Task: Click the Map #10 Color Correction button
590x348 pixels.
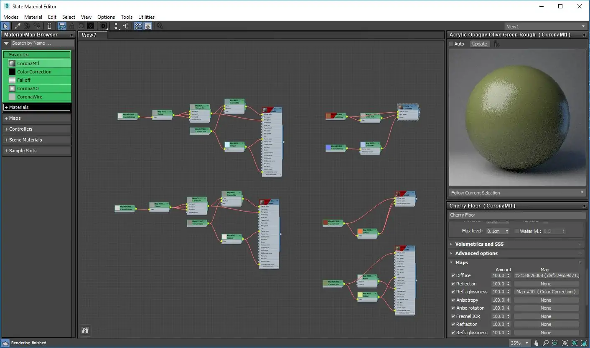Action: pyautogui.click(x=546, y=292)
